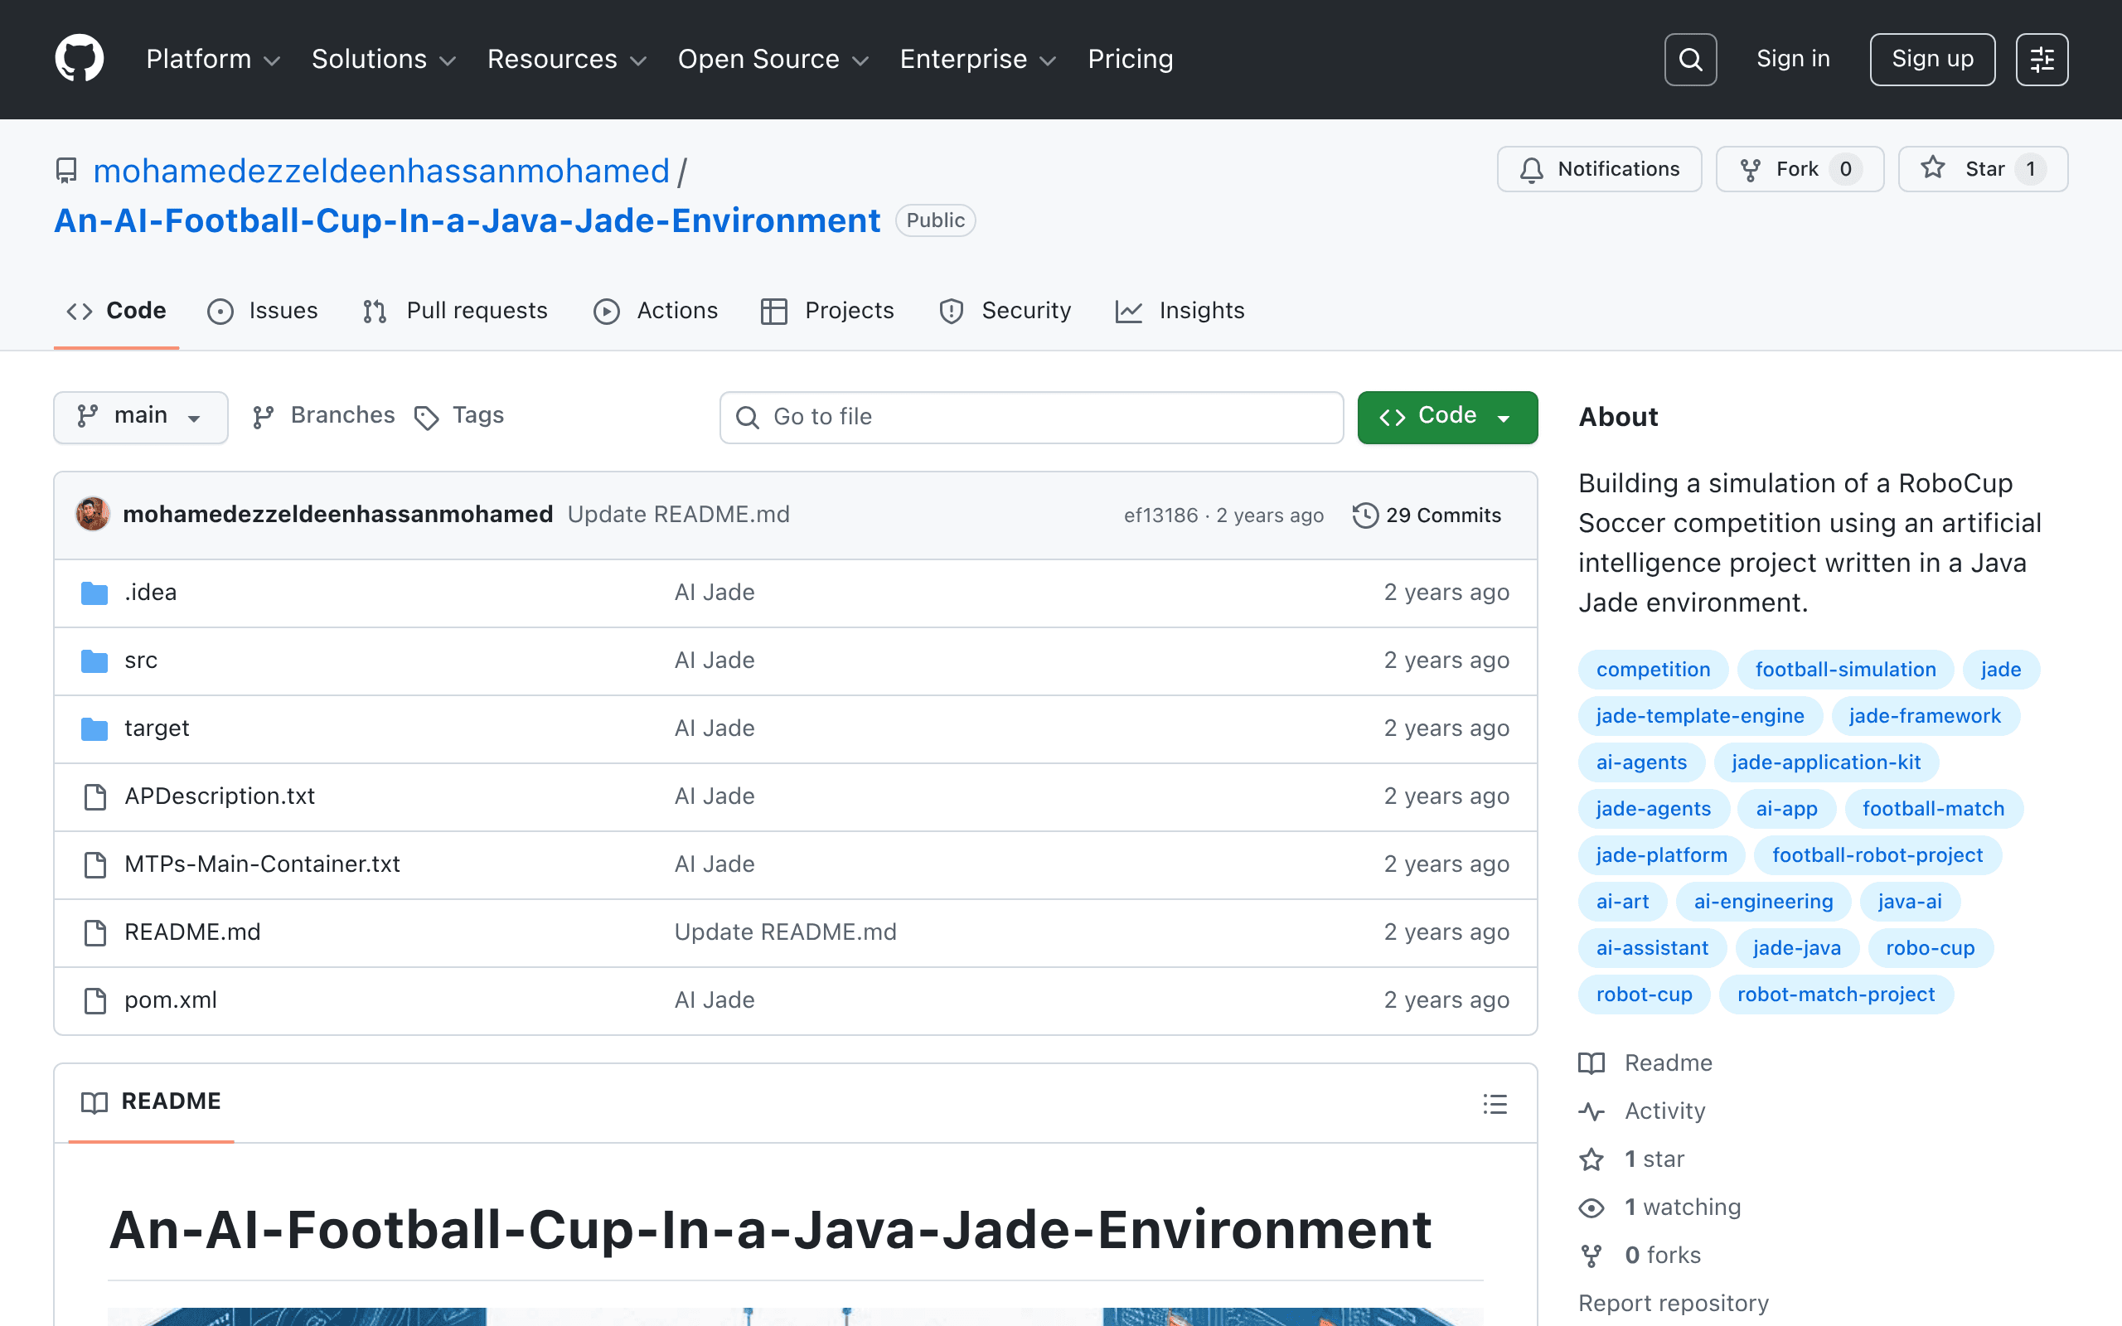Click the src folder icon
Screen dimensions: 2122x1326
[x=94, y=661]
